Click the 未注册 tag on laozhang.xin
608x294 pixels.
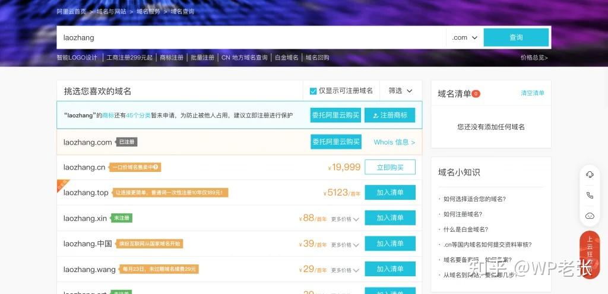pyautogui.click(x=121, y=218)
